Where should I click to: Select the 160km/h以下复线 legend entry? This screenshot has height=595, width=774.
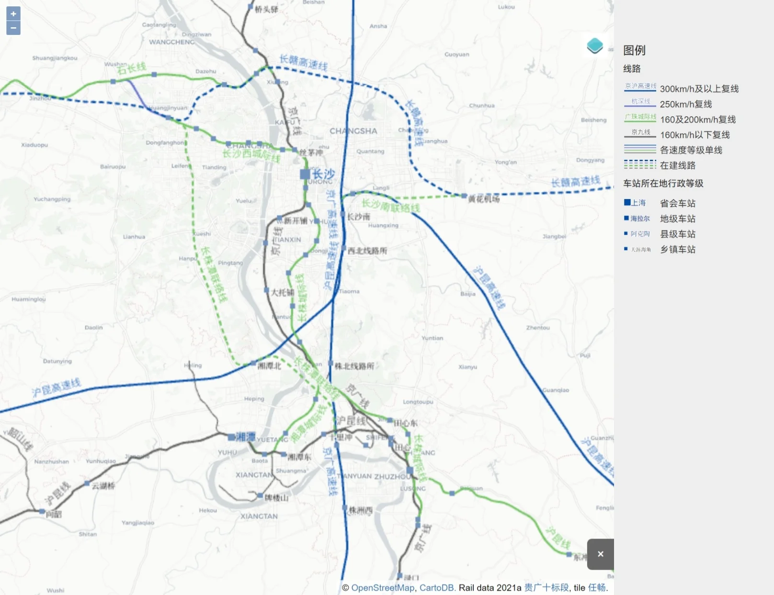pyautogui.click(x=677, y=134)
